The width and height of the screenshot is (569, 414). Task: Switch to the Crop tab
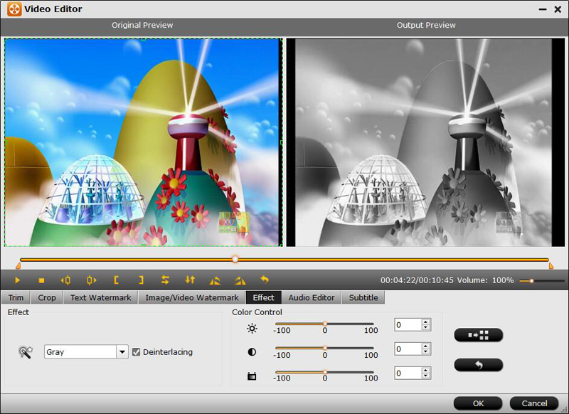coord(47,298)
